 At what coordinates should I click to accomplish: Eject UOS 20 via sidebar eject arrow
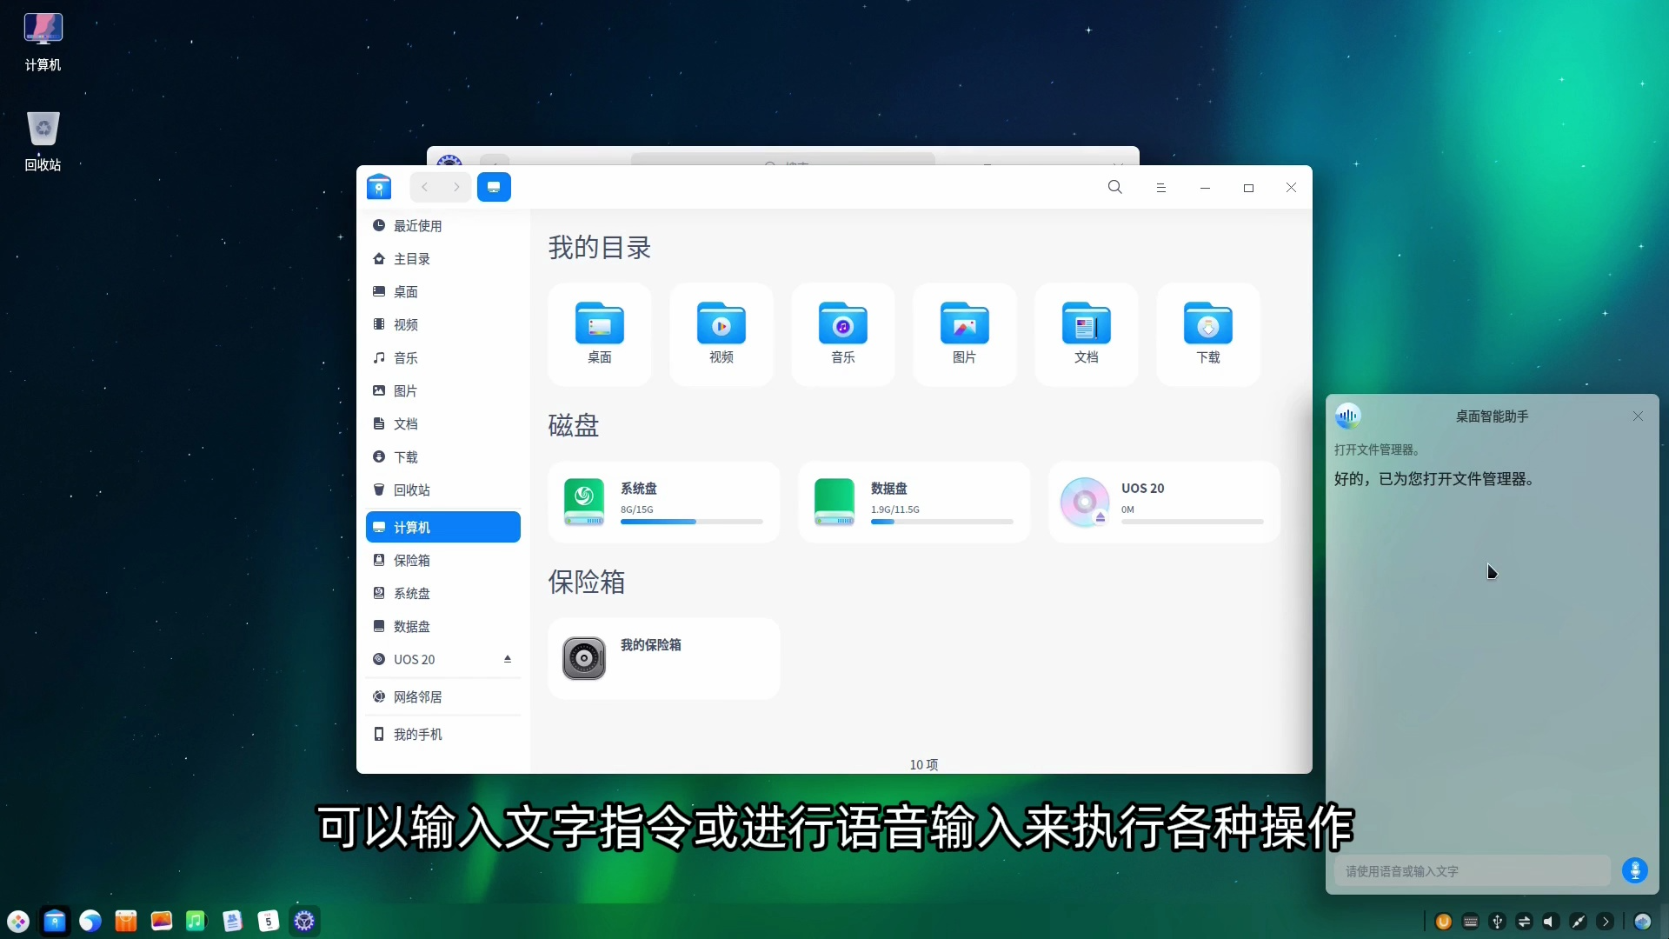coord(508,659)
